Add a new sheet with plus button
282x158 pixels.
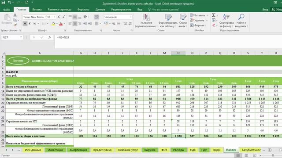(x=270, y=150)
